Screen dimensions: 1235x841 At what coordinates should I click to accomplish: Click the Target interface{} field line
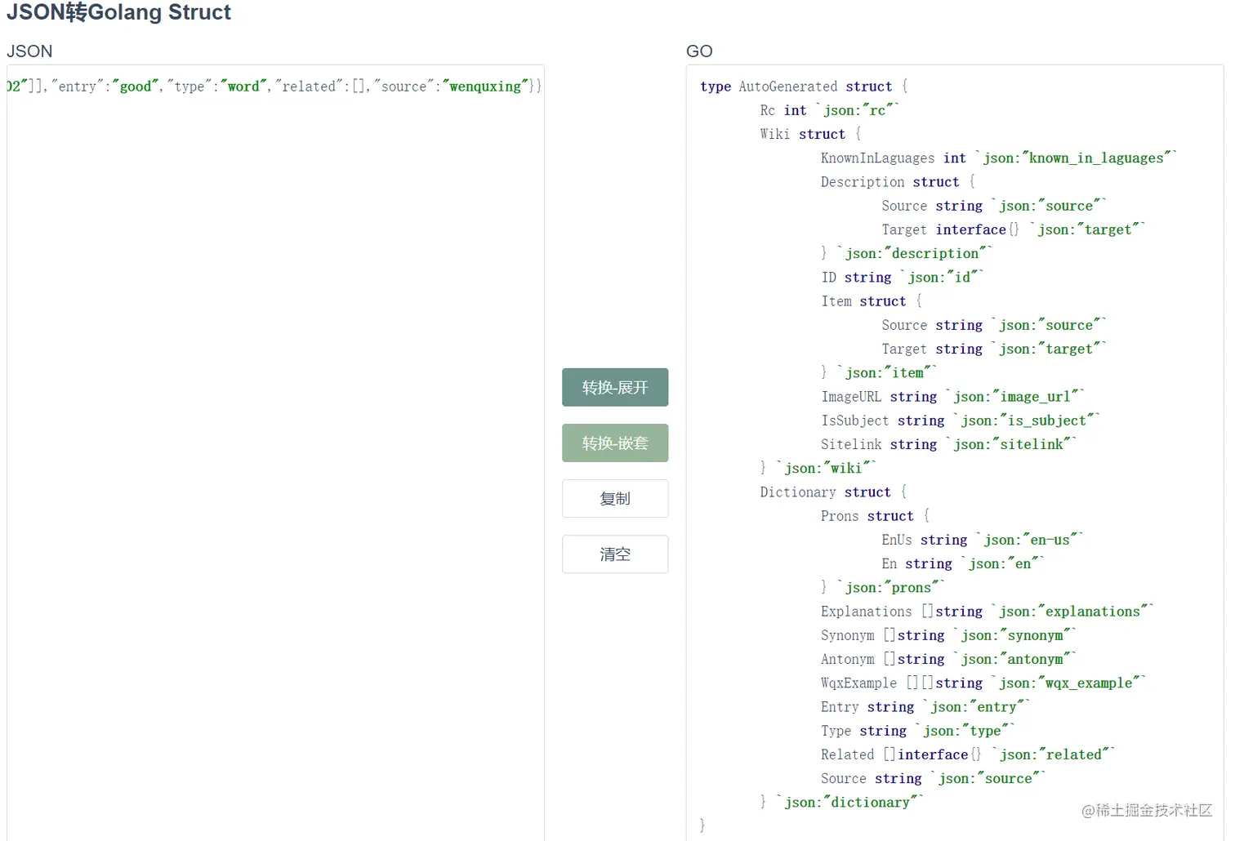coord(1013,229)
